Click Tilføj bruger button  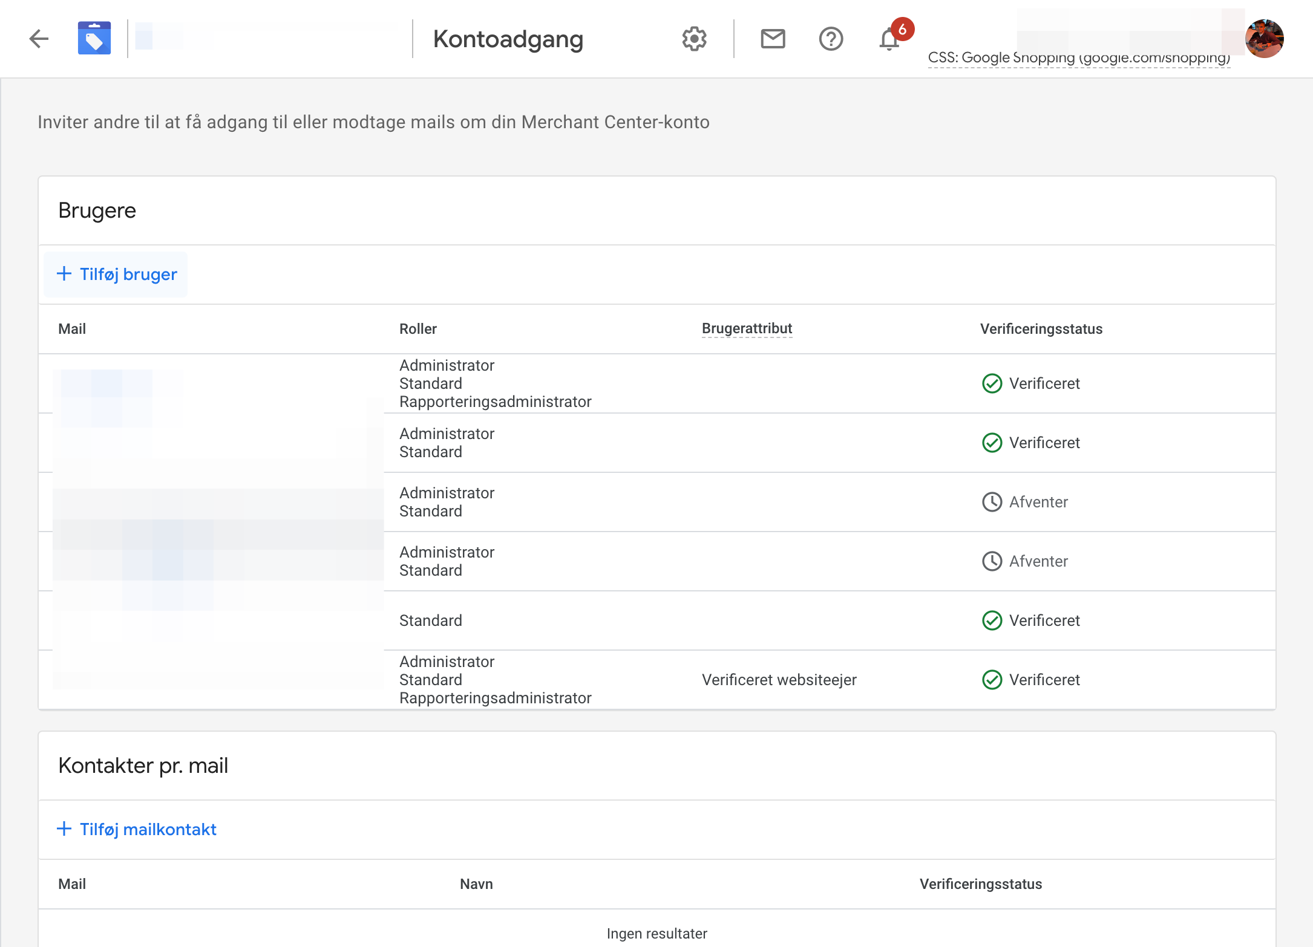[116, 274]
